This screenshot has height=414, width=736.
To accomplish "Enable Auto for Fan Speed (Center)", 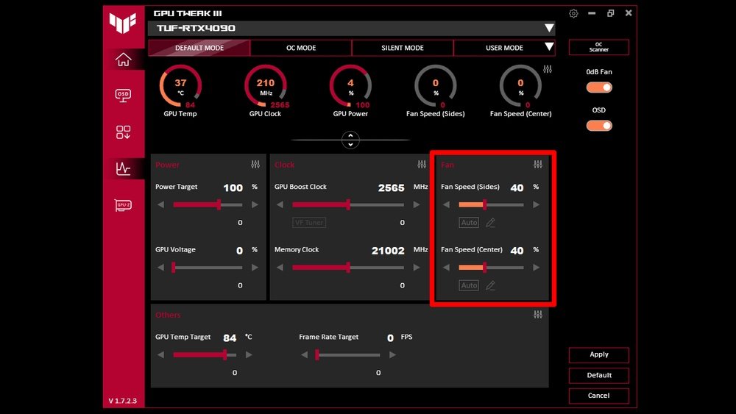I will (469, 285).
